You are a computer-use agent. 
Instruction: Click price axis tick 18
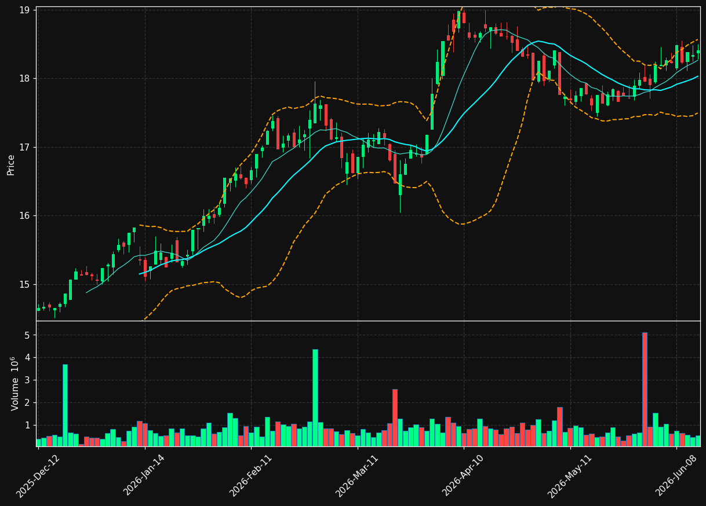(x=24, y=79)
